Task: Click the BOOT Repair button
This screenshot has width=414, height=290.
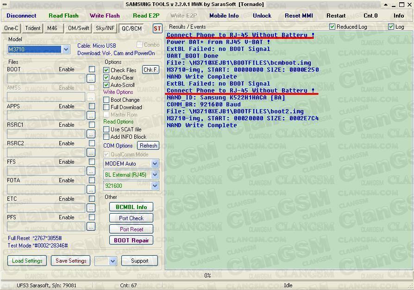Action: (x=131, y=240)
